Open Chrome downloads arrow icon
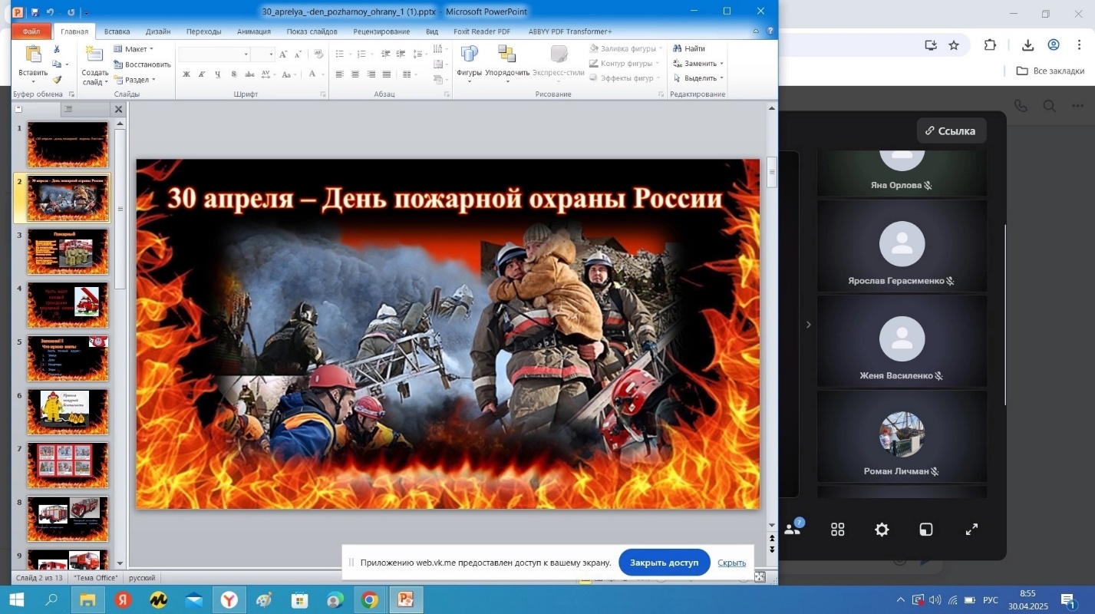1095x614 pixels. [1028, 45]
